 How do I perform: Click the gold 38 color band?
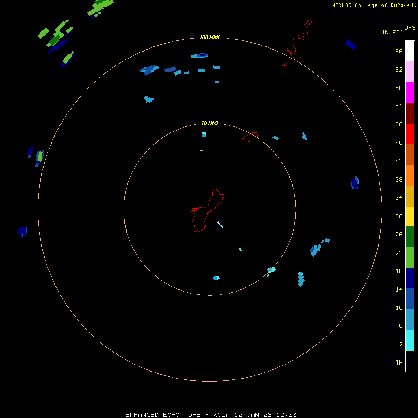pos(410,196)
